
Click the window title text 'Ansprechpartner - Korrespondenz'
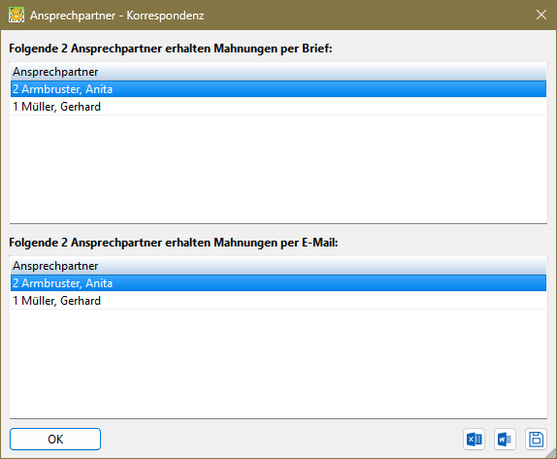[116, 16]
